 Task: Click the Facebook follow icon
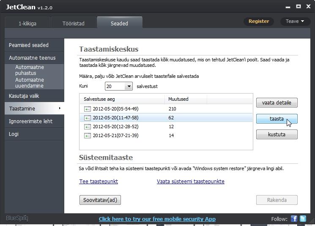pyautogui.click(x=294, y=219)
